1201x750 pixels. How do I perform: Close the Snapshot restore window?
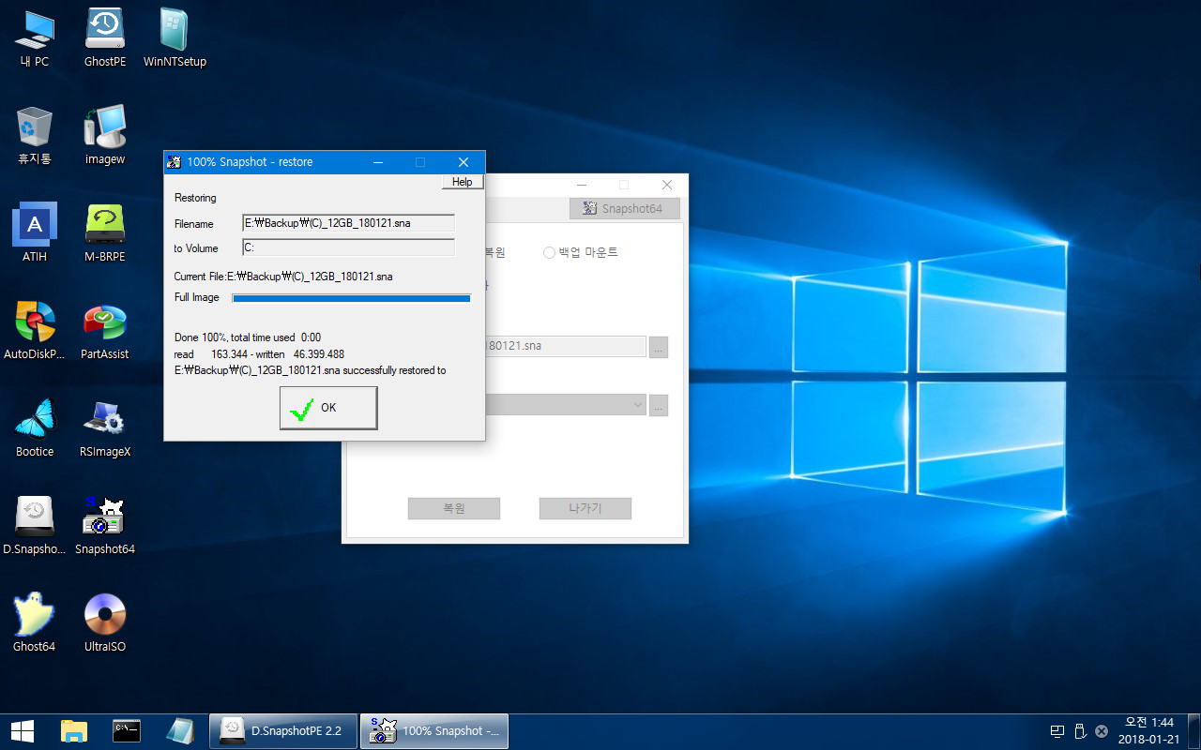click(464, 162)
